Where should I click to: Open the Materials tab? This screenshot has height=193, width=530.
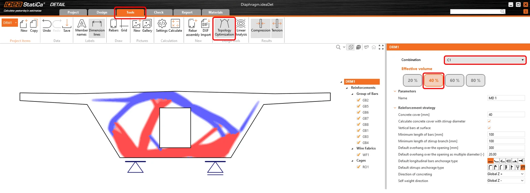(x=216, y=13)
